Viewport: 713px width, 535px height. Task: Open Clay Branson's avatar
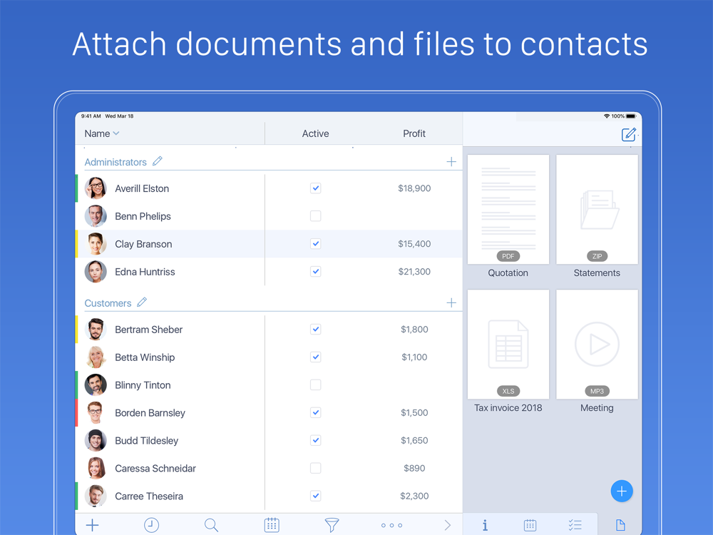click(96, 244)
